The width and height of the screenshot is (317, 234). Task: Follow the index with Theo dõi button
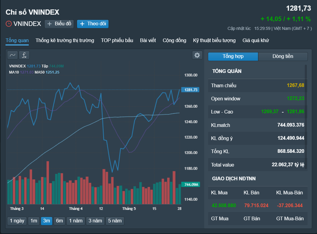point(93,24)
